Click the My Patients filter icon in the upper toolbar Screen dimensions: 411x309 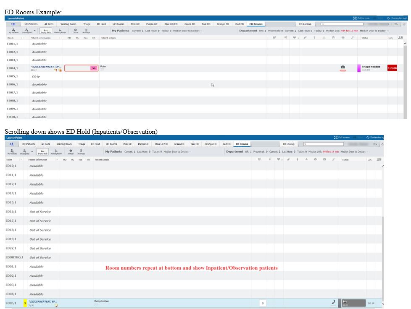[14, 31]
